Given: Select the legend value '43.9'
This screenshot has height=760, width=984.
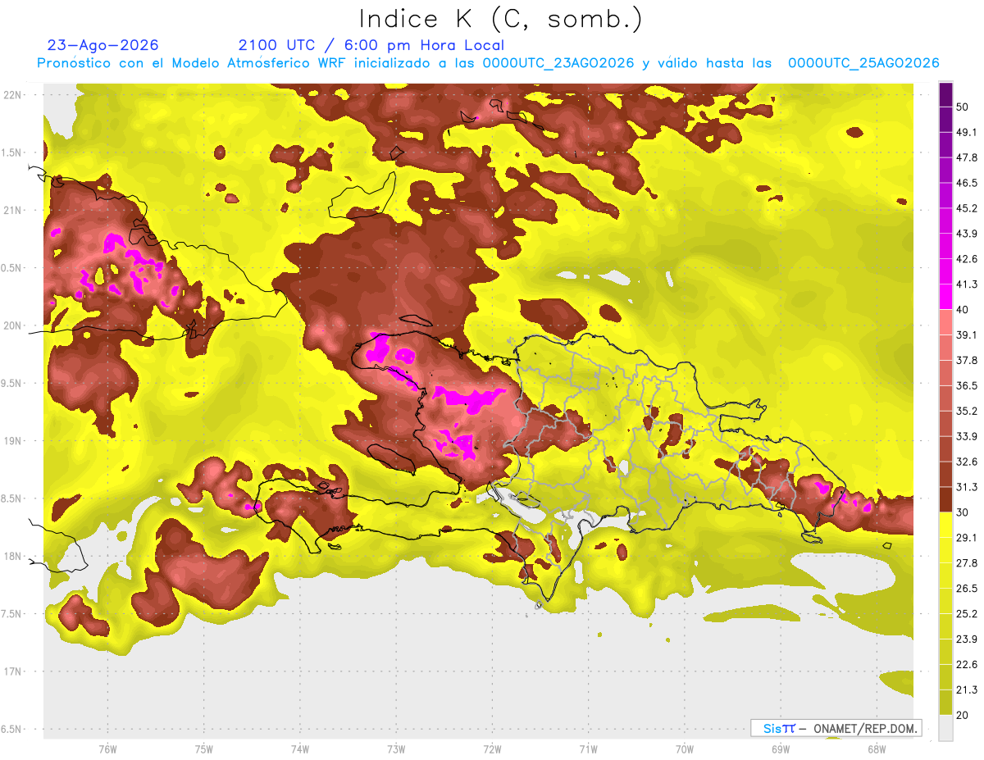Looking at the screenshot, I should pos(967,234).
